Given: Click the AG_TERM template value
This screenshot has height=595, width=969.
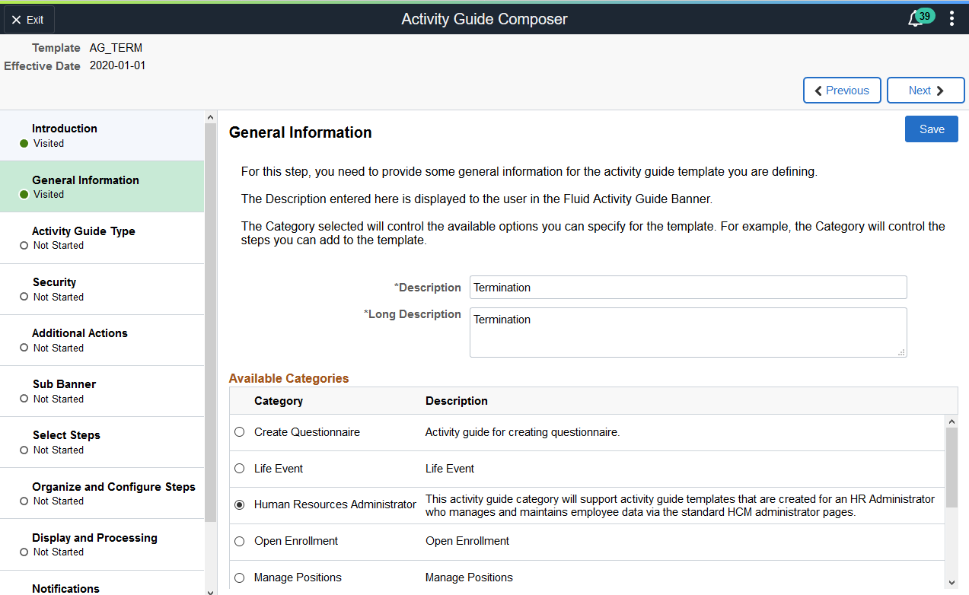Looking at the screenshot, I should (116, 48).
